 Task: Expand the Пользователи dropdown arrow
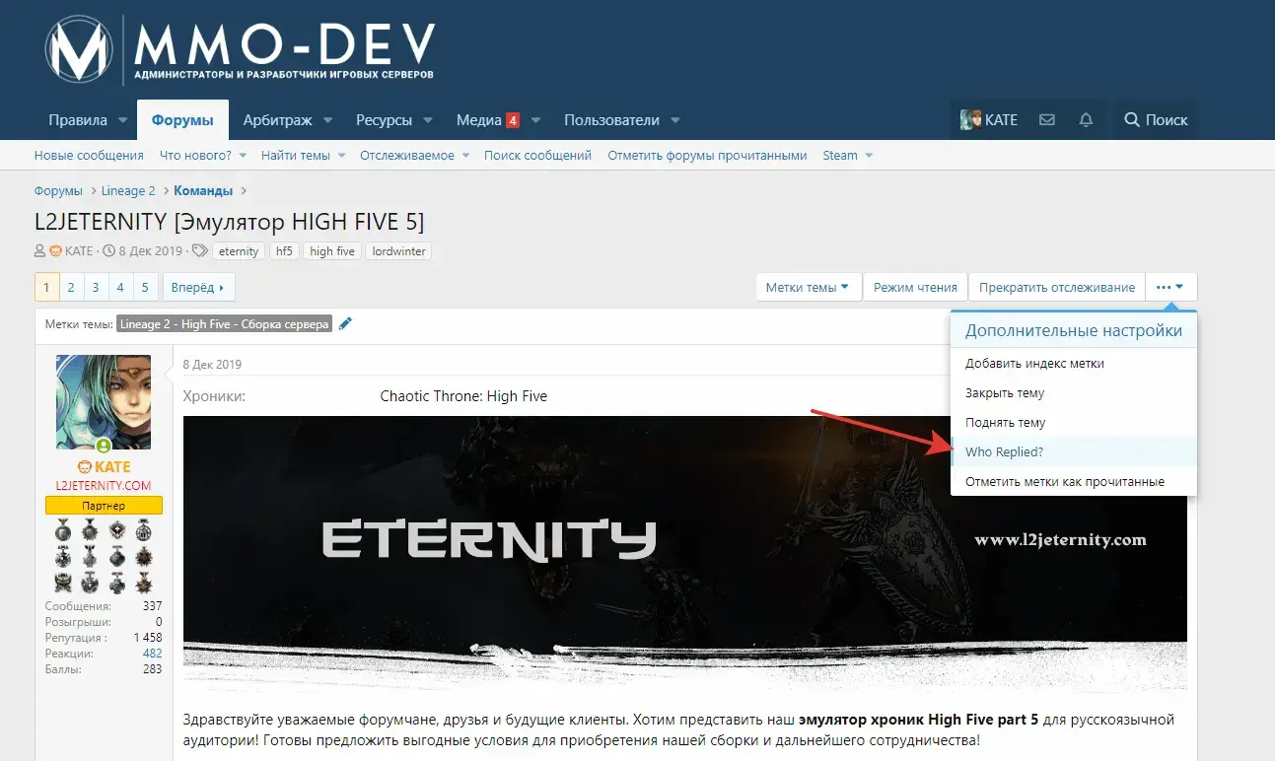pyautogui.click(x=675, y=120)
